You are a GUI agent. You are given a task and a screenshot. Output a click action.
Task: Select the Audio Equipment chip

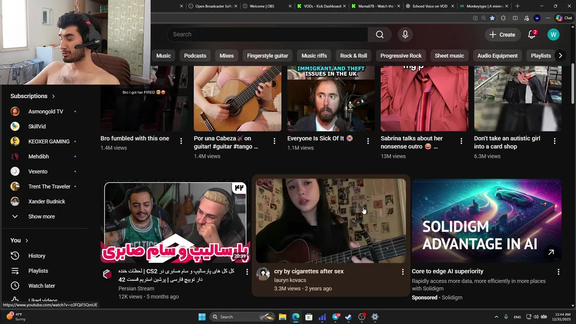497,56
